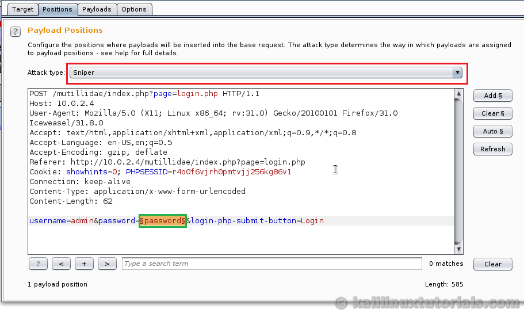Click the 'Content-Length: 62' line

pyautogui.click(x=71, y=201)
